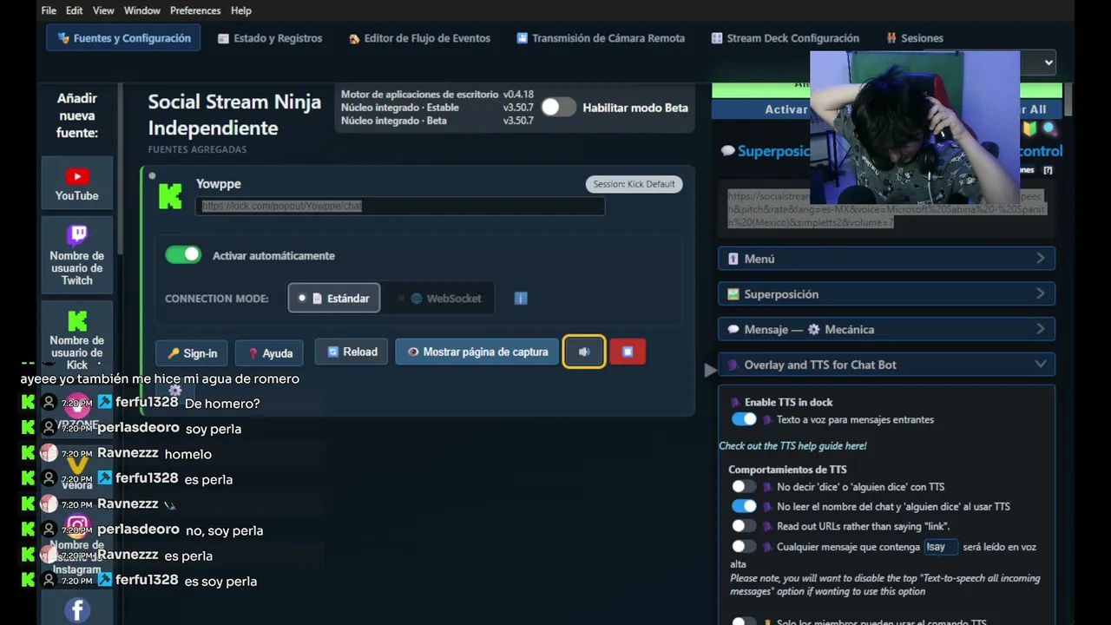The image size is (1111, 625).
Task: Expand the Mensaje — Mecánica section
Action: pos(886,330)
